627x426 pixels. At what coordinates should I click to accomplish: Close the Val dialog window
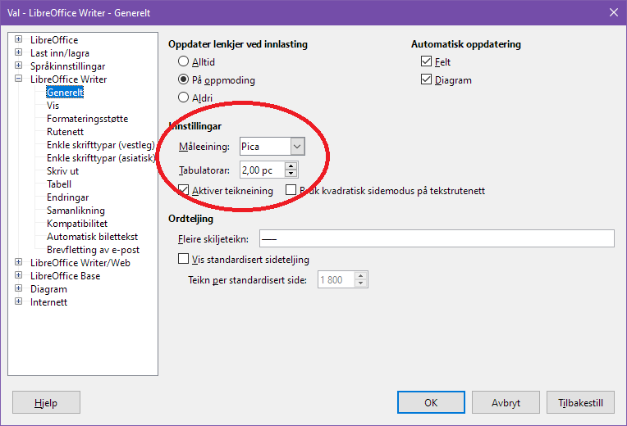(613, 12)
